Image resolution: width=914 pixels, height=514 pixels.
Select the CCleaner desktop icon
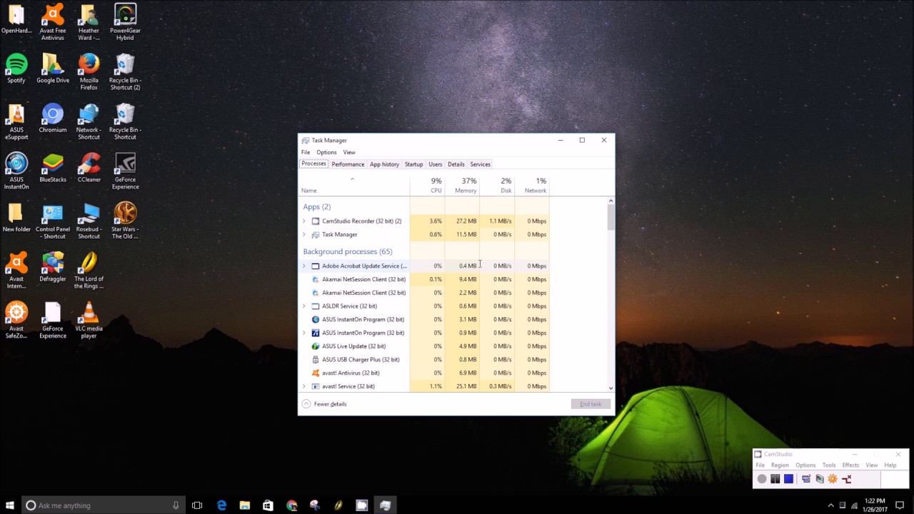89,168
